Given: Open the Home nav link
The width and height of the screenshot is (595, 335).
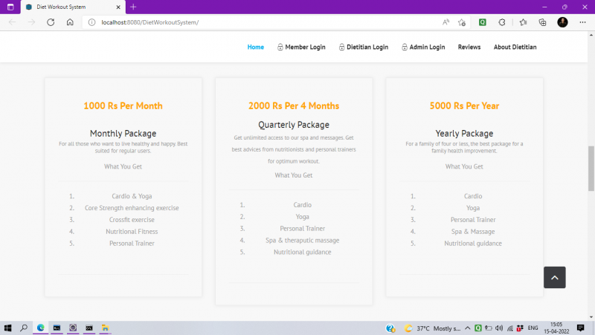Looking at the screenshot, I should coord(255,47).
